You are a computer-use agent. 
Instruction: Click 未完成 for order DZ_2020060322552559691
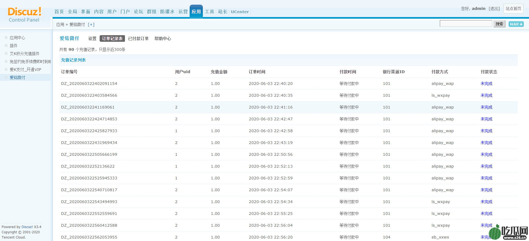tap(486, 214)
